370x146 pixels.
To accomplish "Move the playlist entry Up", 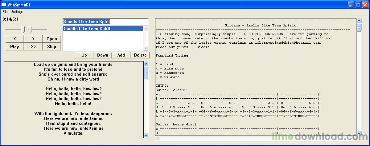I will (x=84, y=55).
